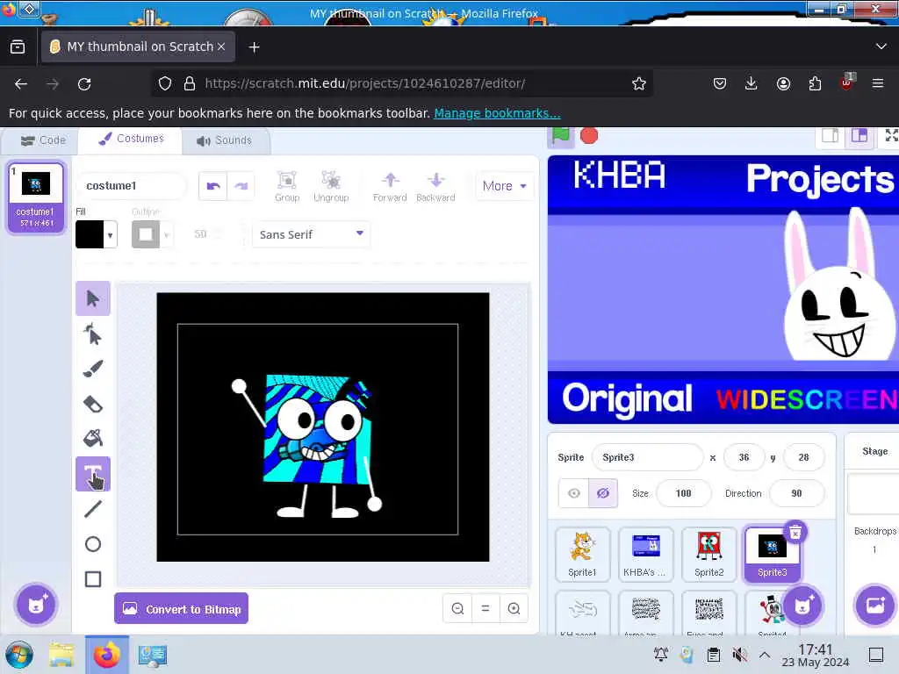
Task: Show the sprite with eye icon
Action: (574, 493)
